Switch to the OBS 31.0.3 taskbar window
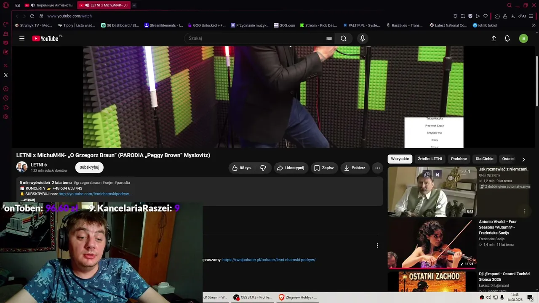 (253, 297)
